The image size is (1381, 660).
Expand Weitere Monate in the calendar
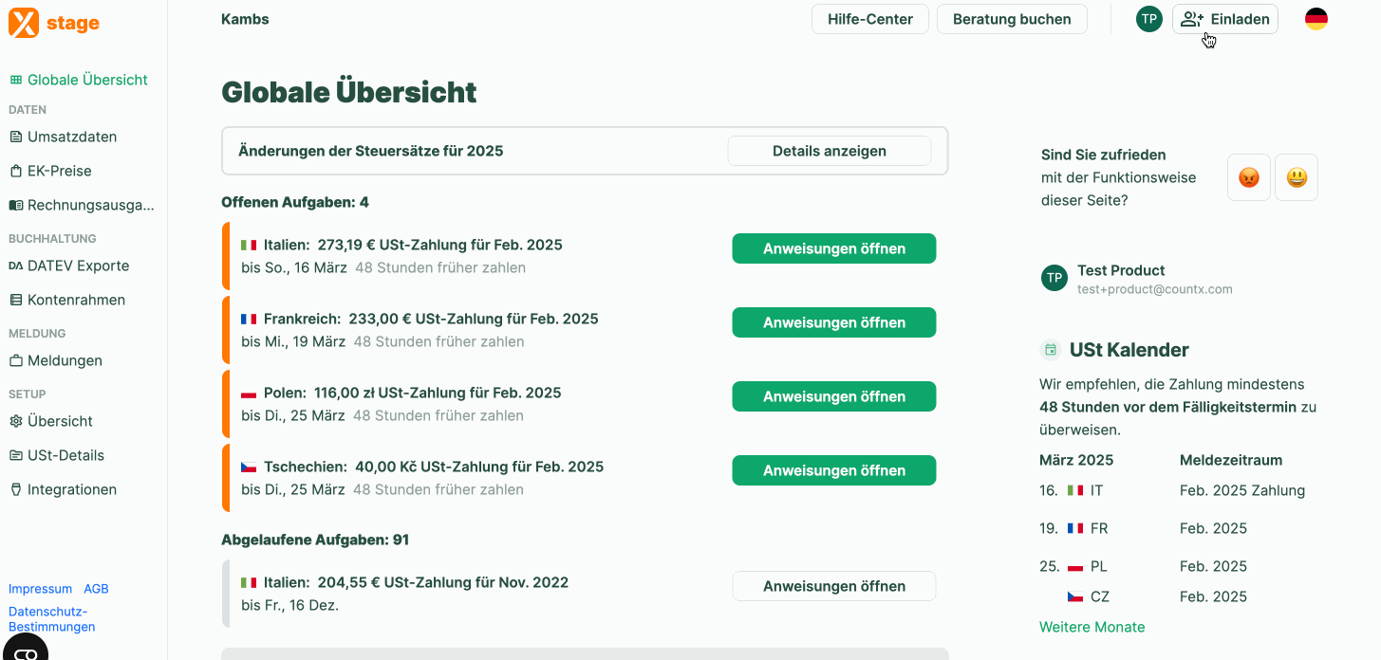coord(1092,627)
